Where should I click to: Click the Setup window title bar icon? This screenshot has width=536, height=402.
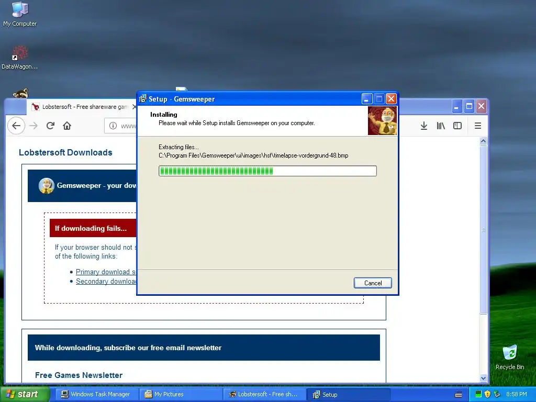[142, 99]
